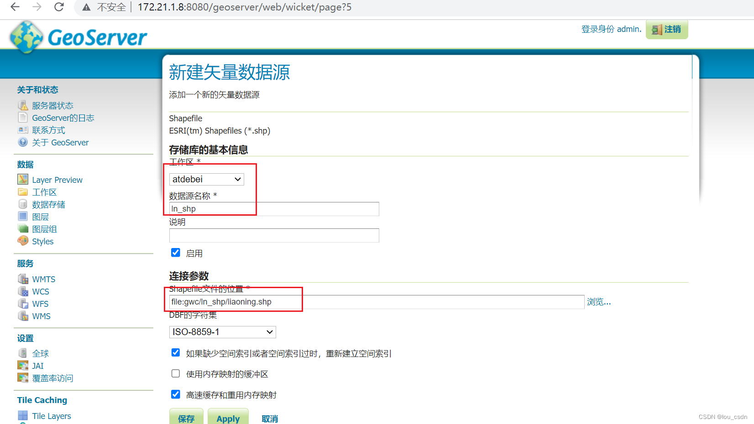Open the JAI settings page
This screenshot has width=754, height=424.
tap(37, 365)
